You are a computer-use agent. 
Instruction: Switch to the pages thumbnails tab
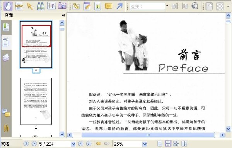pyautogui.click(x=6, y=42)
